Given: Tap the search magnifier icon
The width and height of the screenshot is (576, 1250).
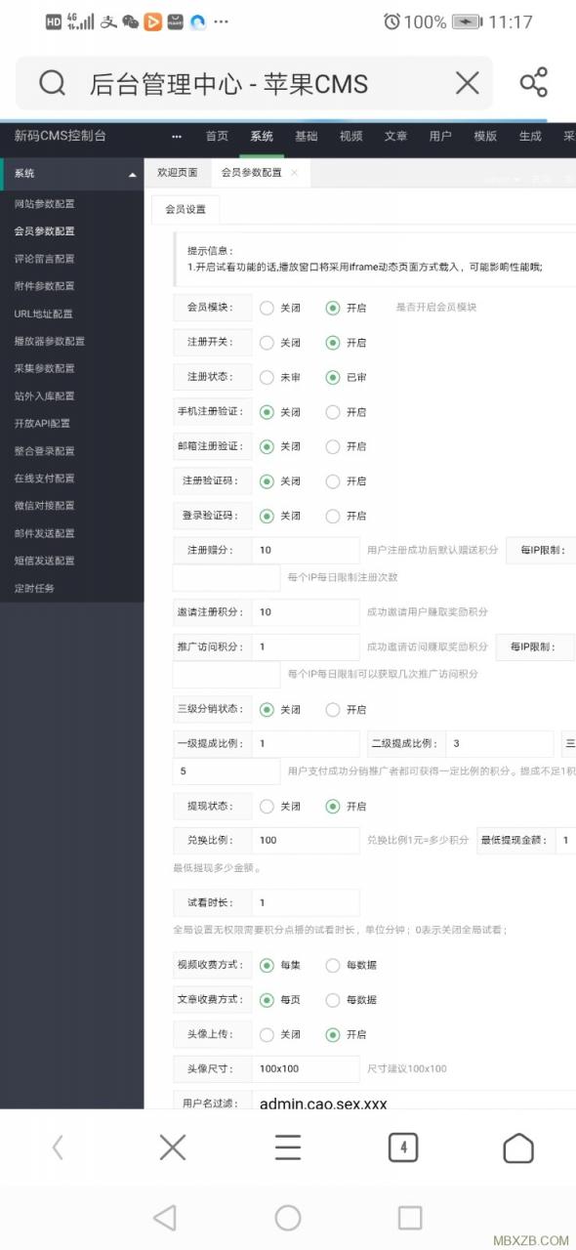Looking at the screenshot, I should tap(52, 83).
